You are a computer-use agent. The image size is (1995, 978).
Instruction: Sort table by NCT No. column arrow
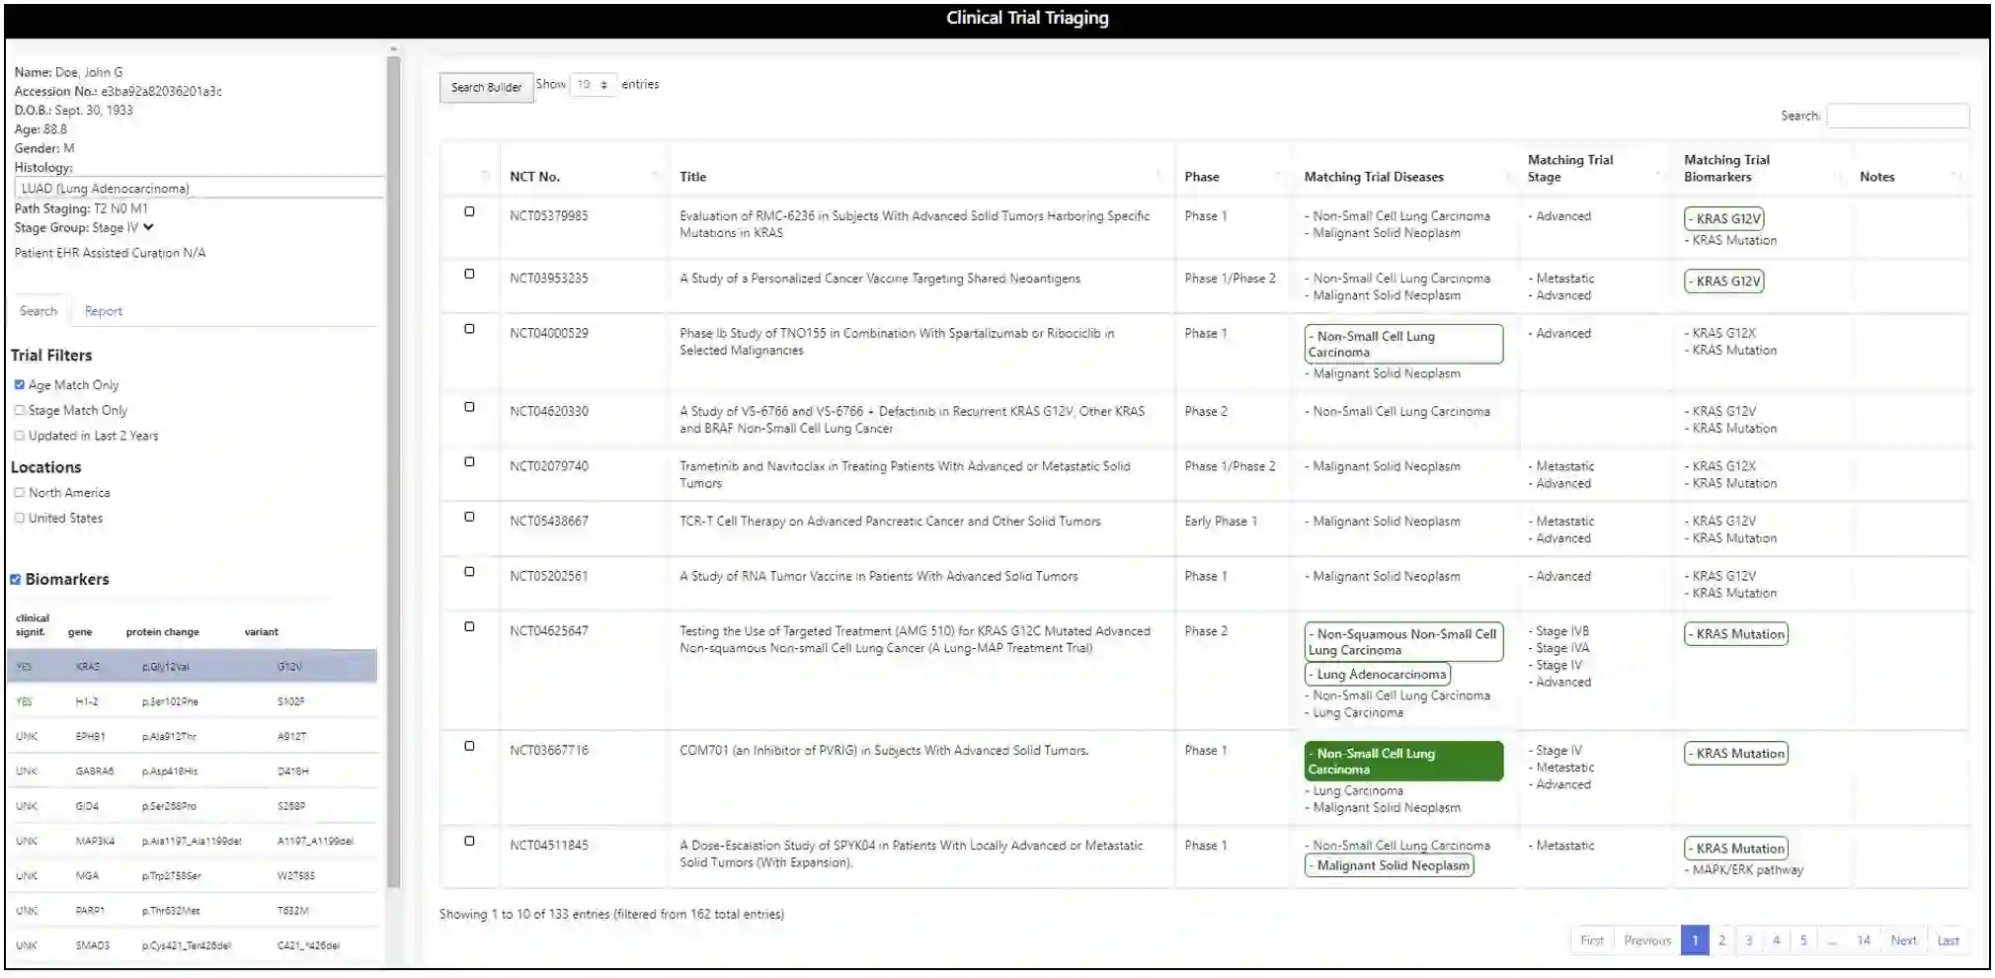pyautogui.click(x=655, y=176)
